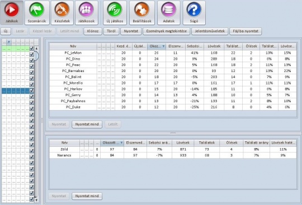Click Nyomtat in the top button bar
This screenshot has height=205, width=302.
[x=131, y=31]
